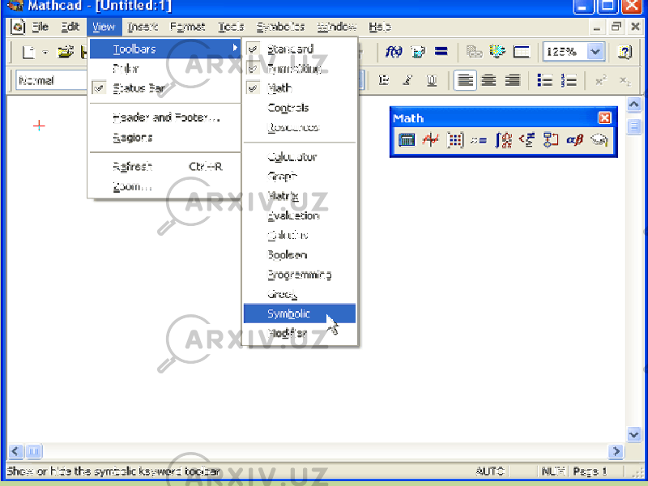Show the Graph toolbar from submenu
Viewport: 648px width, 486px height.
(x=300, y=177)
